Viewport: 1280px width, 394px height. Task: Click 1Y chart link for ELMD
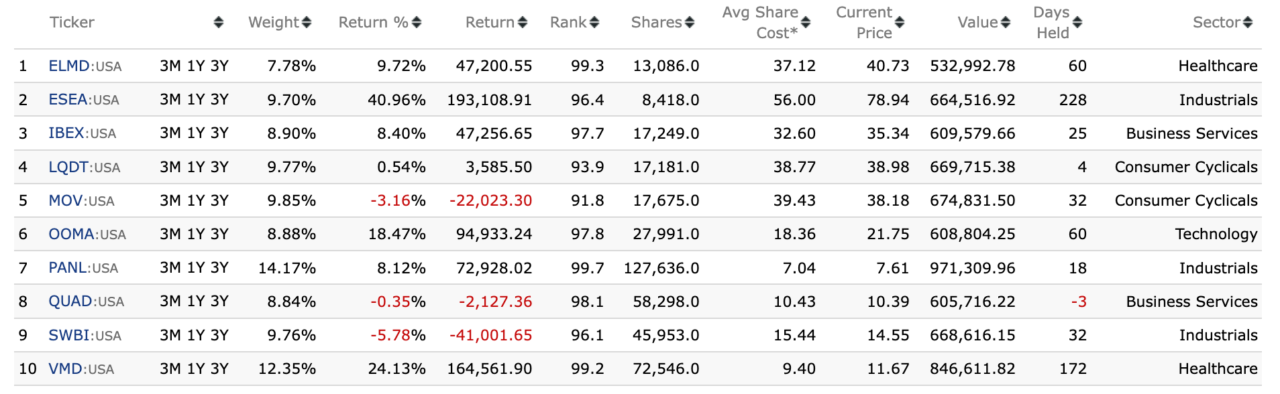tap(196, 66)
